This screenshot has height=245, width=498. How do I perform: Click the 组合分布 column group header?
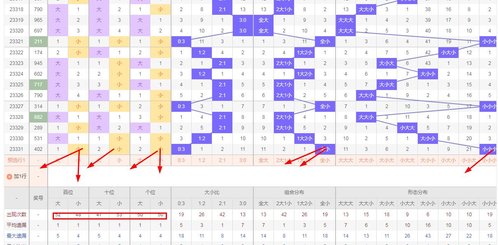pos(294,192)
